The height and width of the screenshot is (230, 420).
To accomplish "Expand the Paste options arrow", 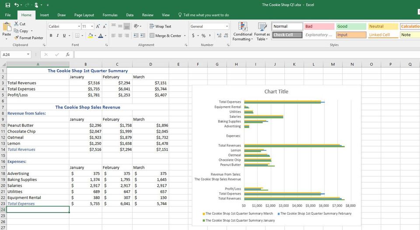I will (7, 39).
